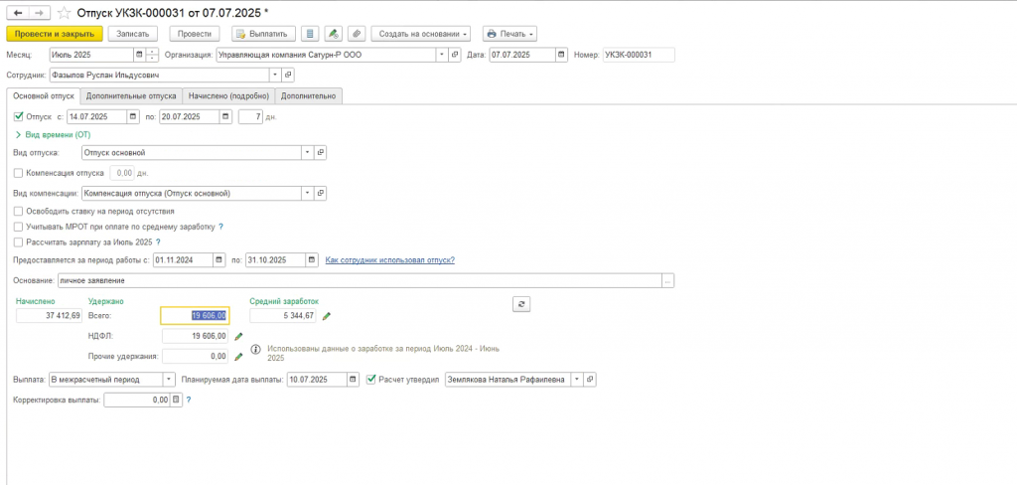Screen dimensions: 1017x485
Task: Enable Компенсация отпуска checkbox
Action: click(18, 173)
